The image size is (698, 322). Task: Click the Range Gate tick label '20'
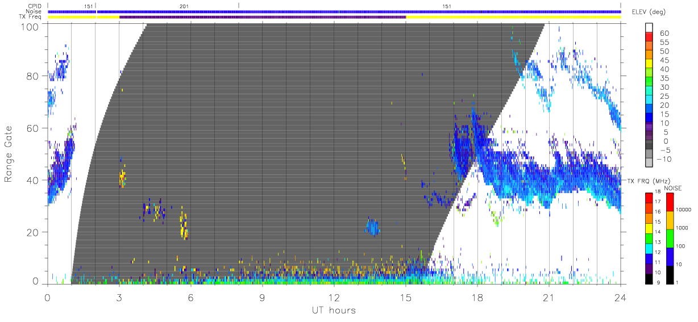tap(32, 233)
